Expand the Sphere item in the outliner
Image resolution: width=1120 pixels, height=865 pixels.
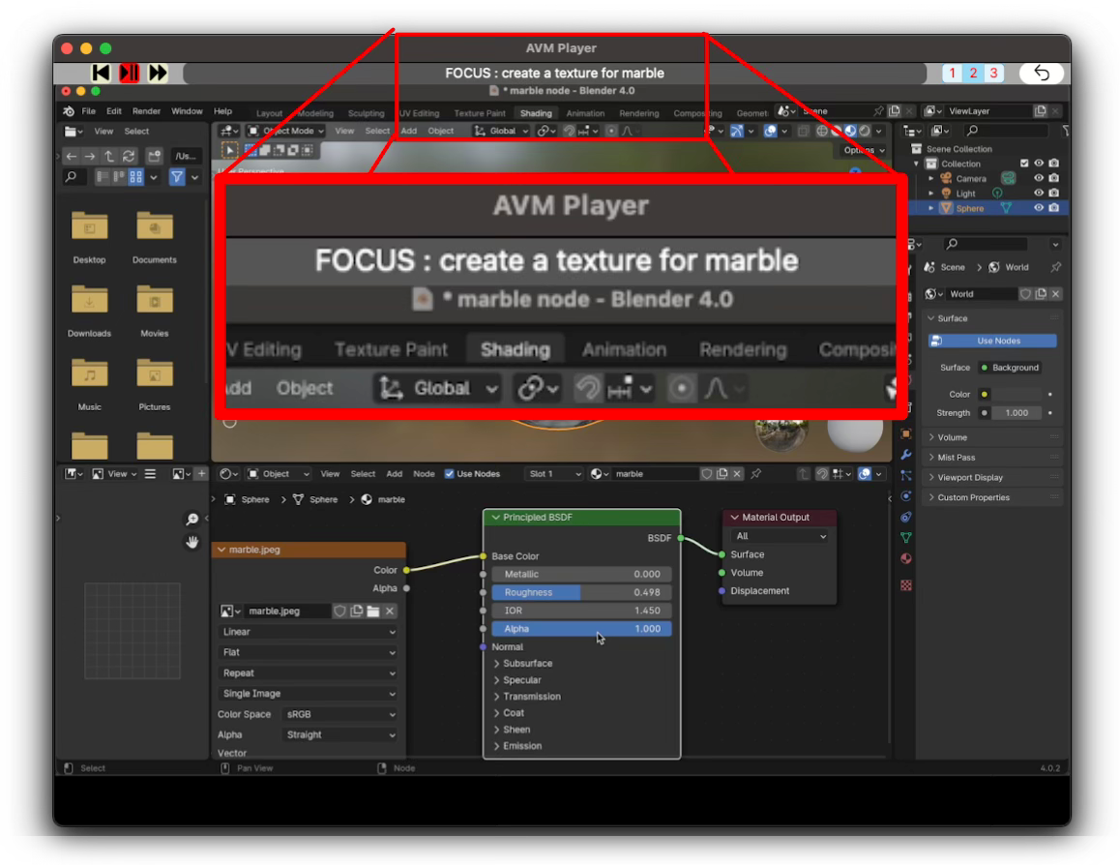pyautogui.click(x=930, y=209)
